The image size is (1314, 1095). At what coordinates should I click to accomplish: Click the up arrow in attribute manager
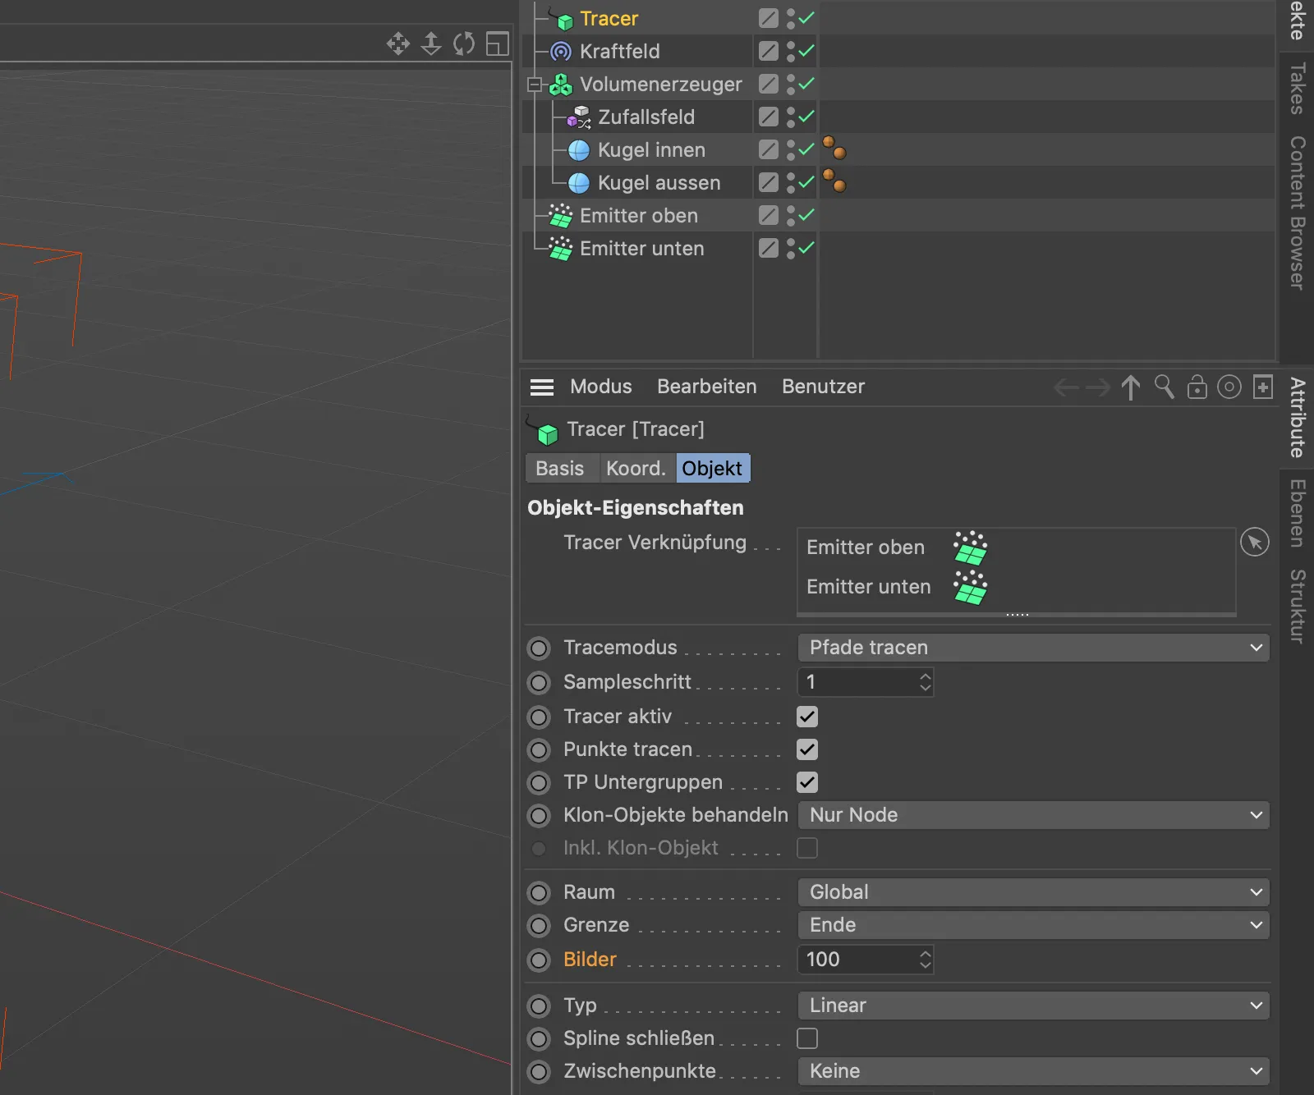[x=1131, y=387]
